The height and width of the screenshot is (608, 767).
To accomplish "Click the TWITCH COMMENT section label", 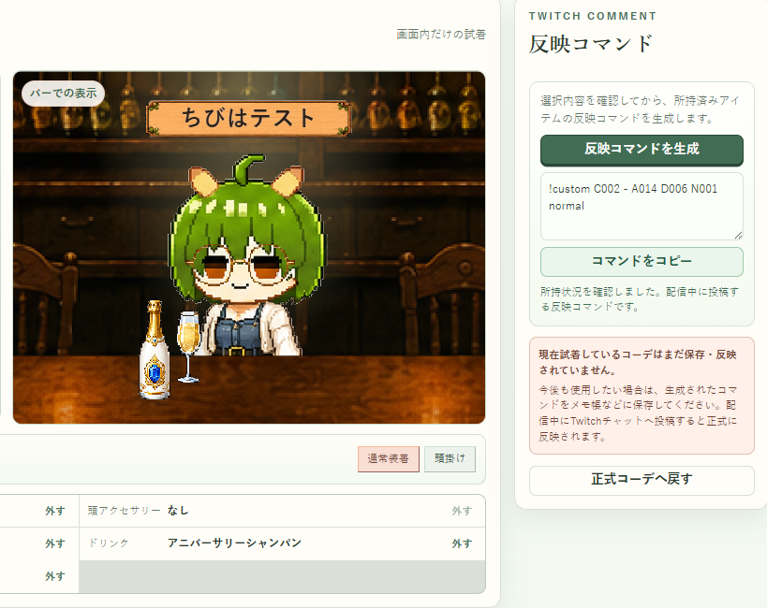I will [x=593, y=16].
